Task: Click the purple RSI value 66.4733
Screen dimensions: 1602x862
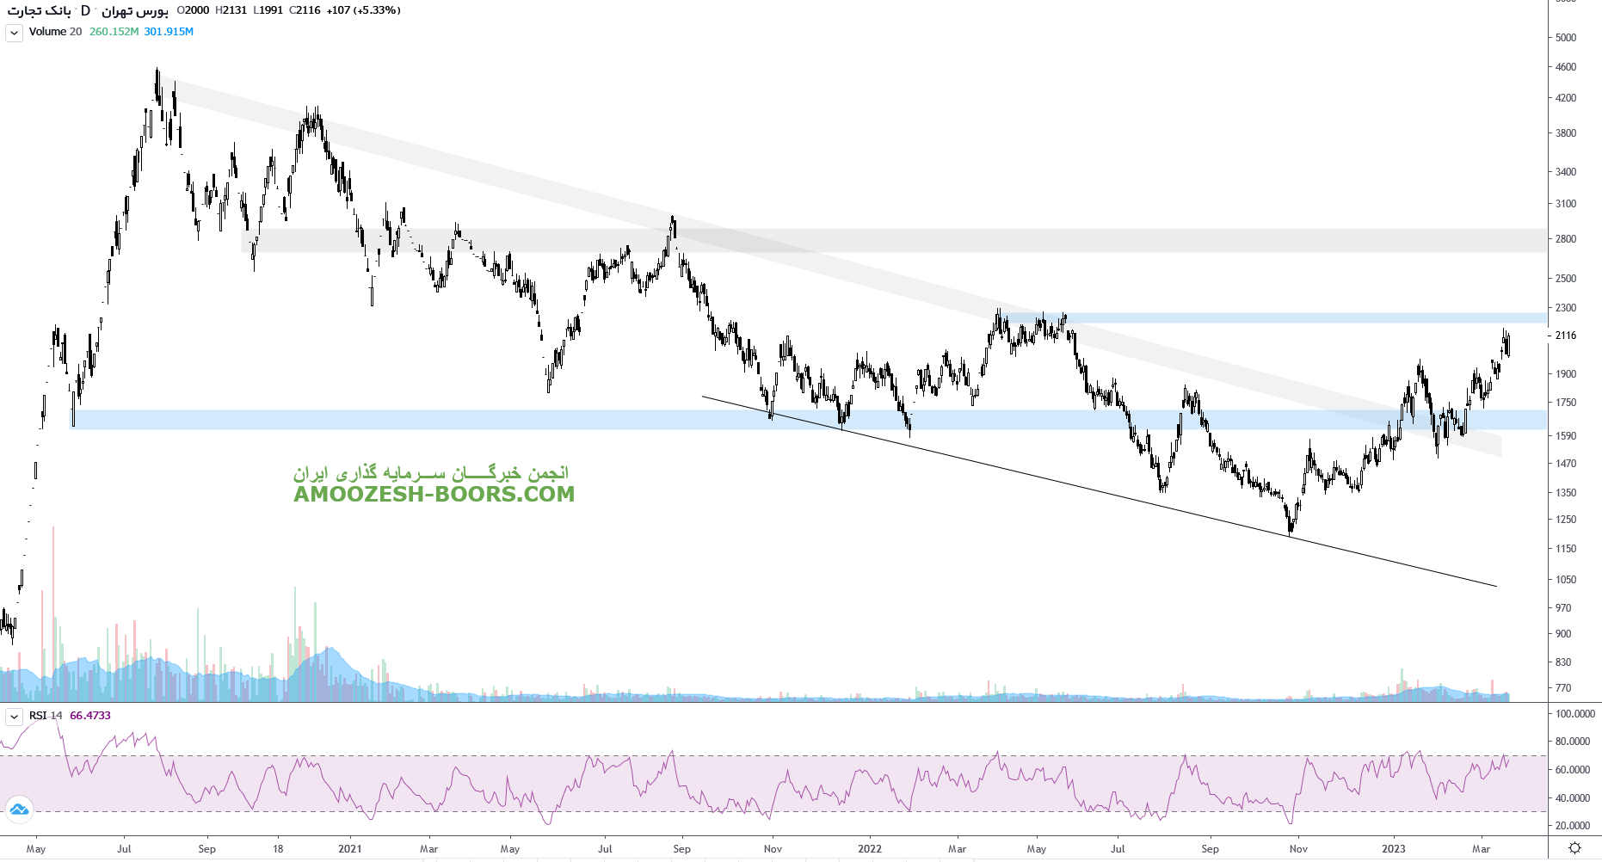Action: [x=90, y=716]
